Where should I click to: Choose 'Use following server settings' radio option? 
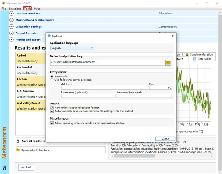click(x=52, y=80)
